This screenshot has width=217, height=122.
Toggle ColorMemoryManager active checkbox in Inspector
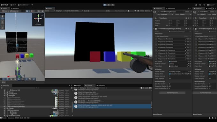[159, 12]
